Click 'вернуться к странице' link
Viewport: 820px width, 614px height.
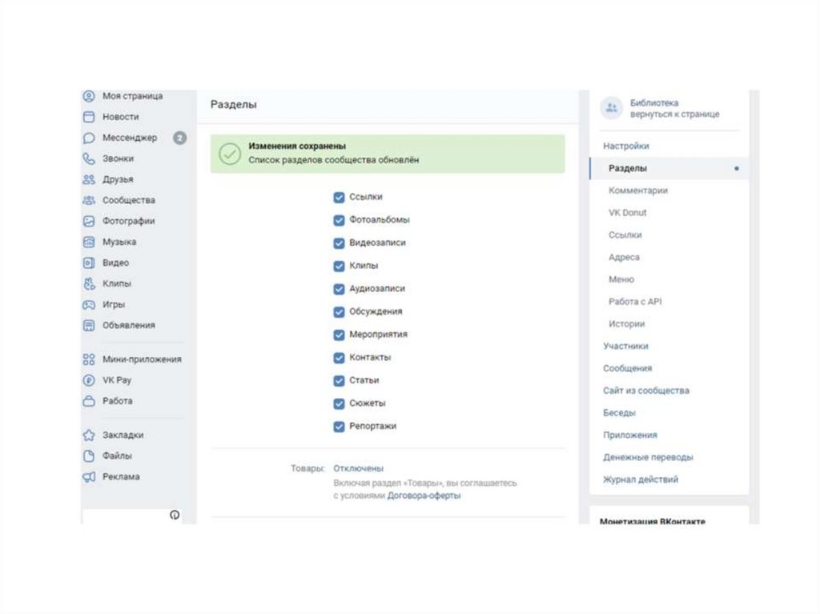(674, 114)
